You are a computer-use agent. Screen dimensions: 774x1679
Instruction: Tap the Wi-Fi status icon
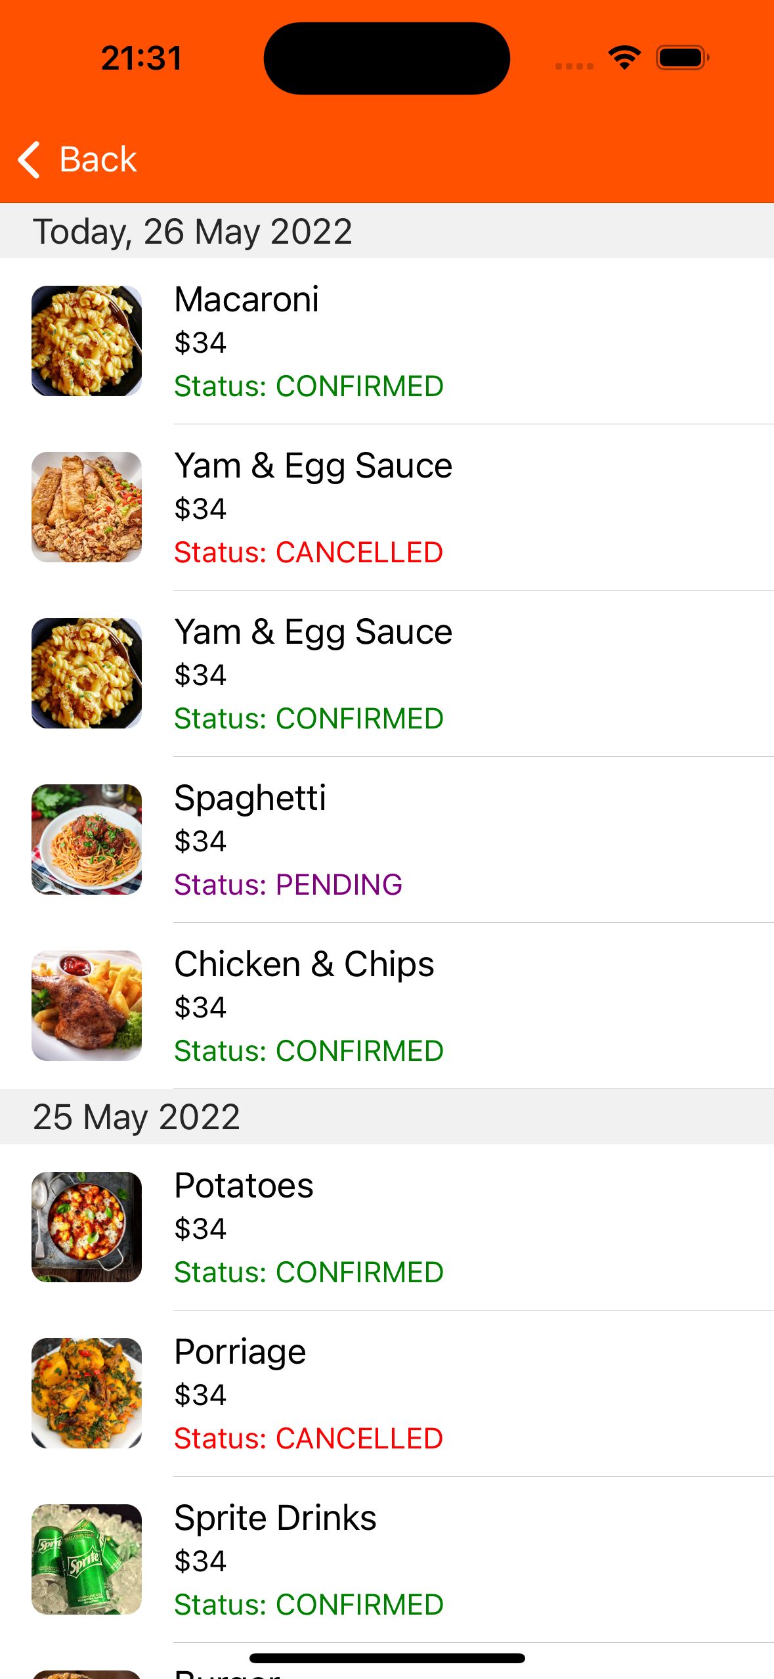pos(624,58)
